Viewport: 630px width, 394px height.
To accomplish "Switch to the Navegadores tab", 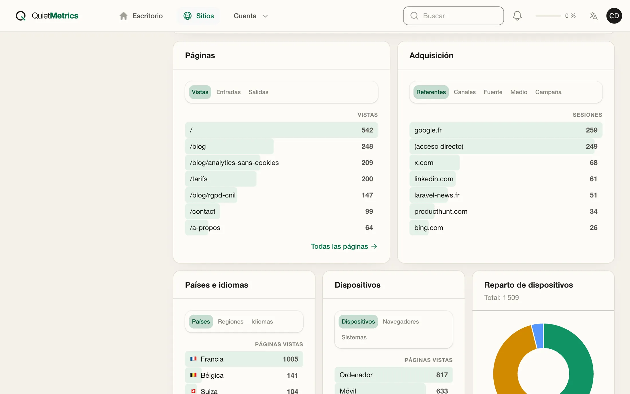I will click(401, 322).
